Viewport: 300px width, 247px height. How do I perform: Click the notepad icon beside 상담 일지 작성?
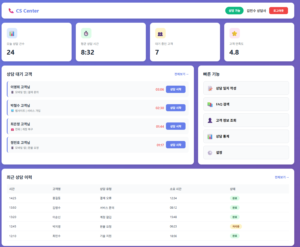point(210,88)
